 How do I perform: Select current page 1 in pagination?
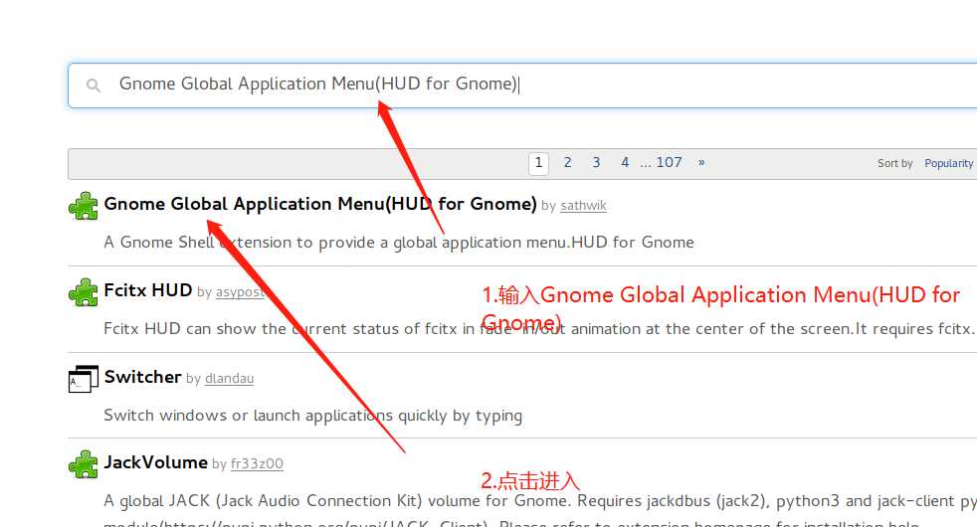[x=538, y=163]
